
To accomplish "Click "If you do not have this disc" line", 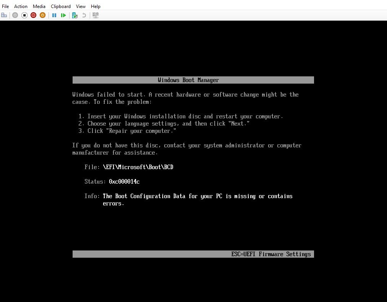I will point(187,145).
